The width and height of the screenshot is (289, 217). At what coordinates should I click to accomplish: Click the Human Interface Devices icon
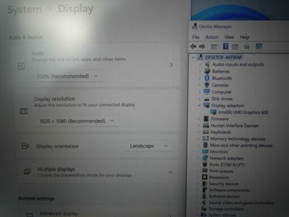[206, 125]
